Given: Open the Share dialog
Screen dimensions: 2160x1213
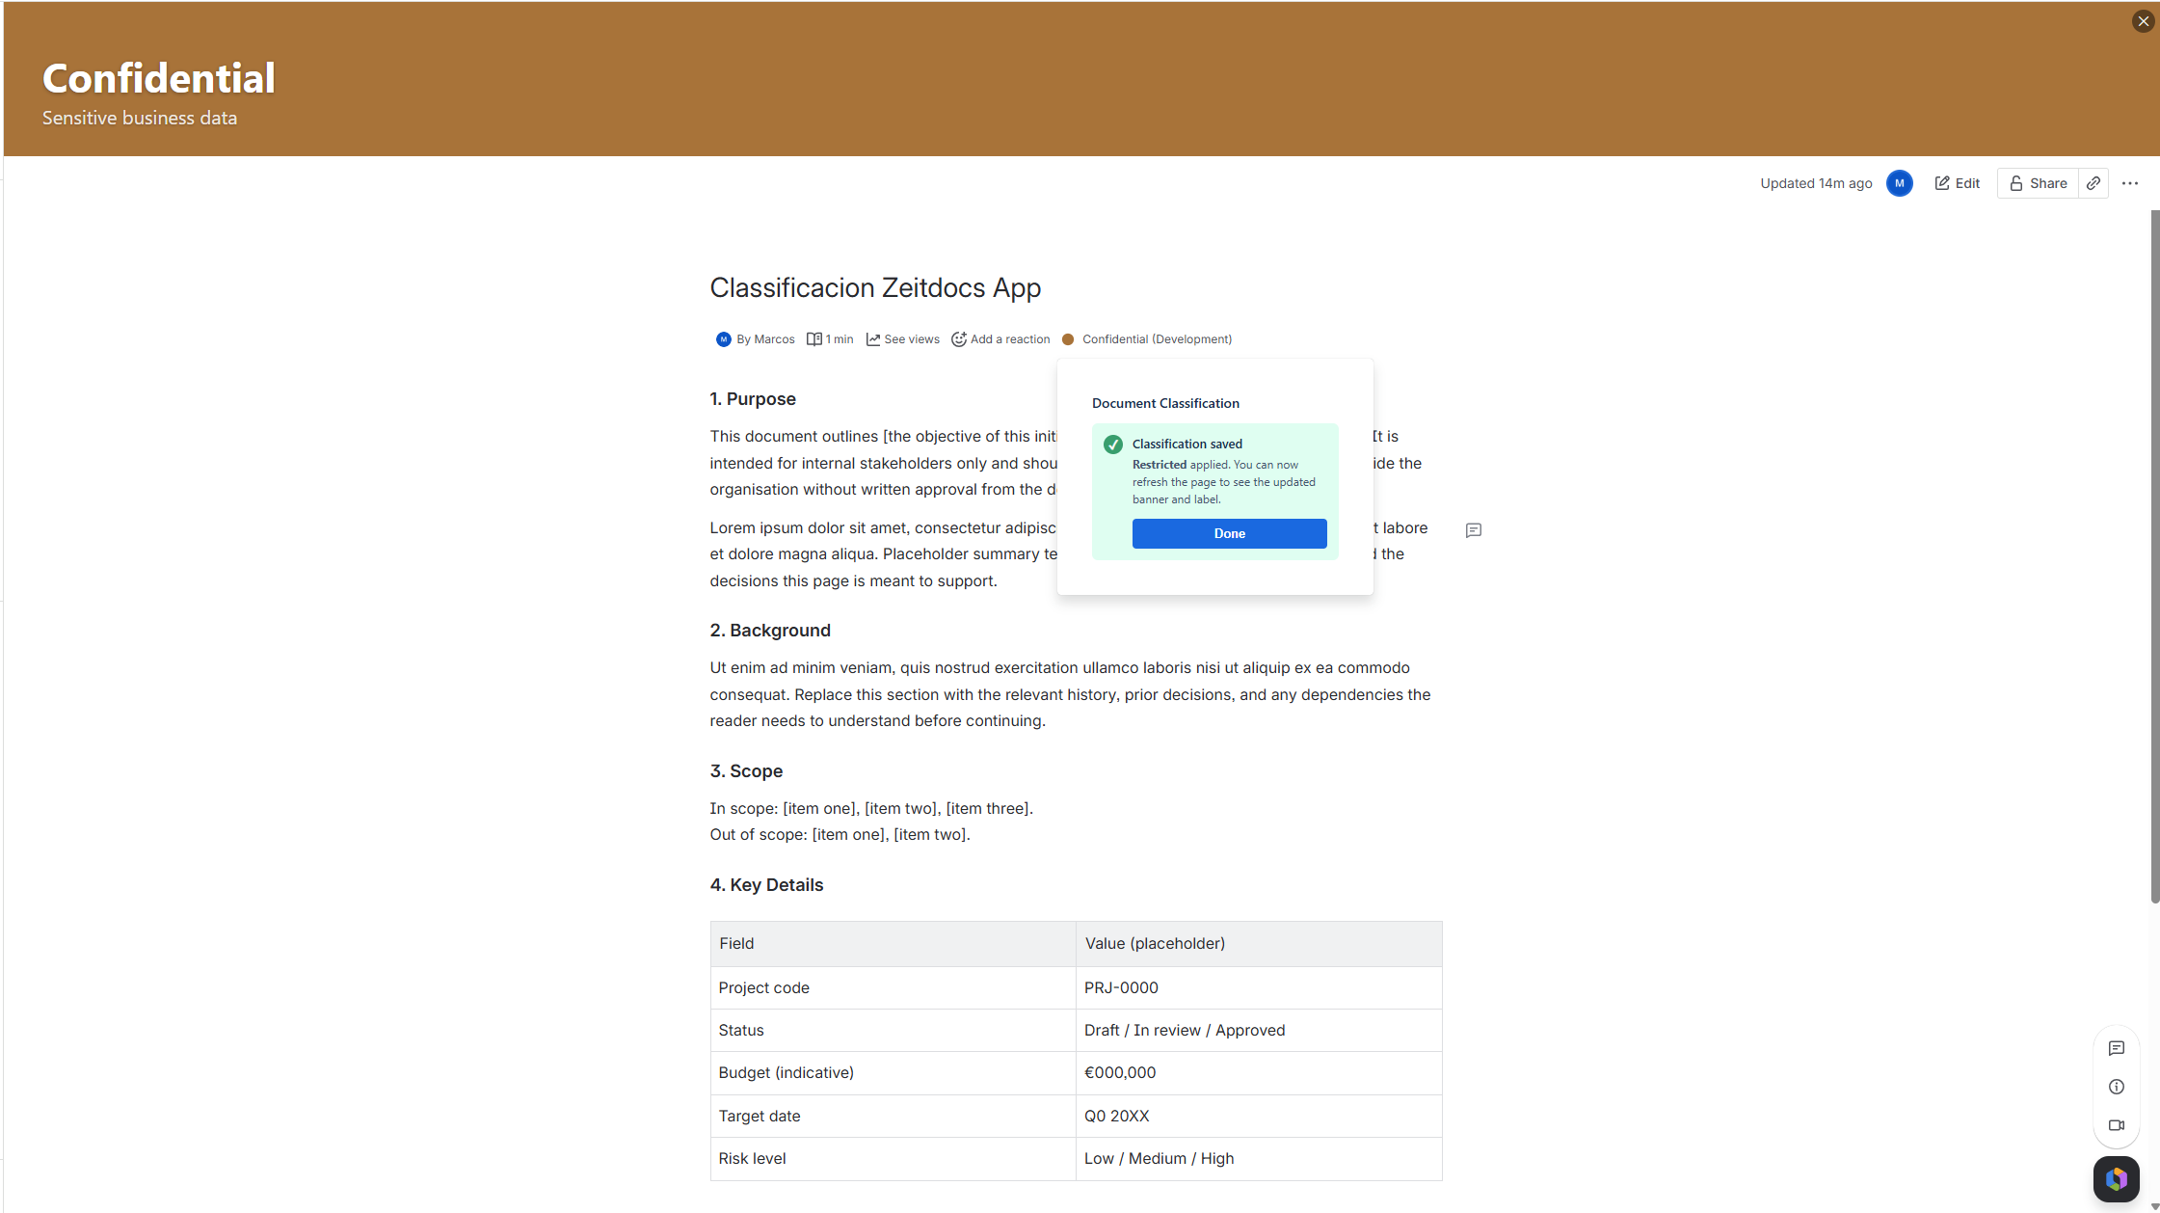Looking at the screenshot, I should [x=2038, y=183].
